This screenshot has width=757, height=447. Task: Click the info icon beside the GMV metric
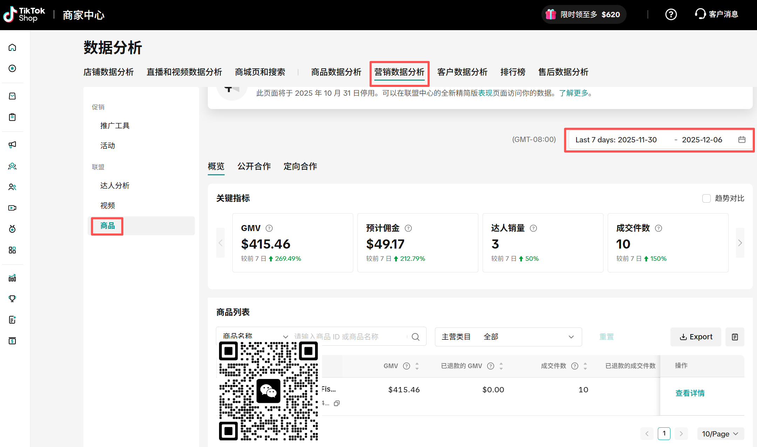pos(269,228)
